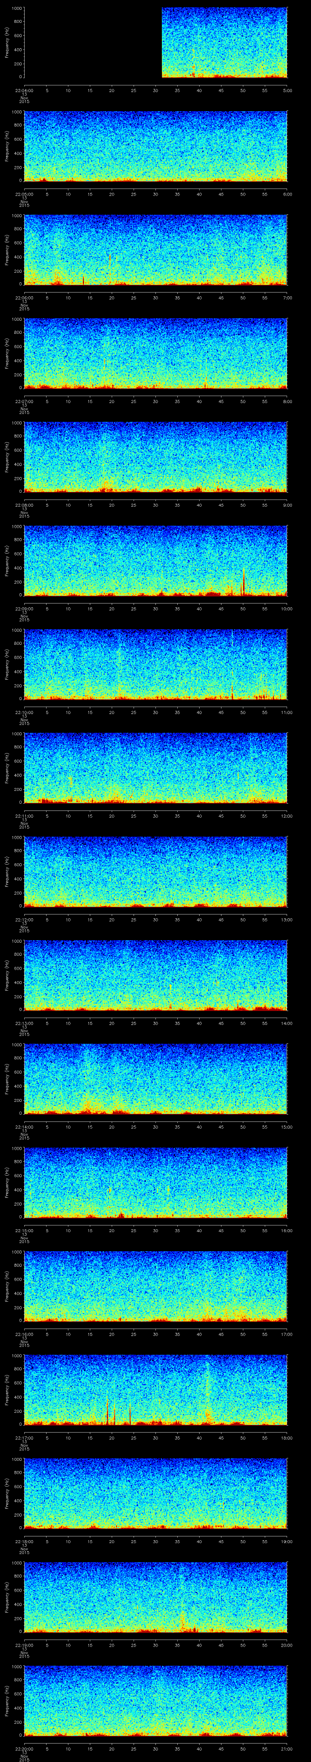This screenshot has height=1762, width=311.
Task: Open the spectrogram panel starting at 22:10:00
Action: [x=156, y=664]
